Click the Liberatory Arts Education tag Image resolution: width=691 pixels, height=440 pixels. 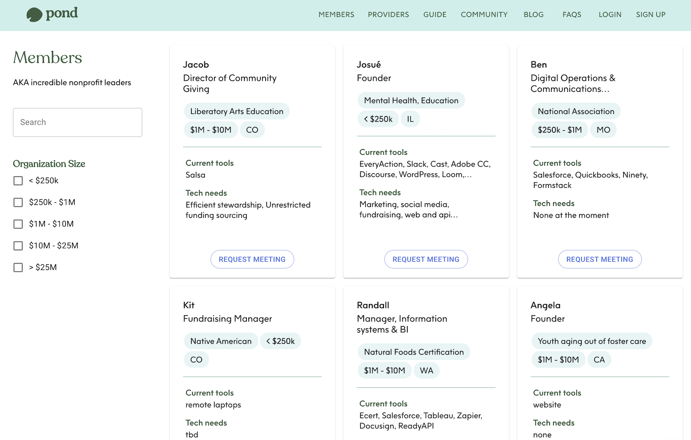pyautogui.click(x=237, y=111)
